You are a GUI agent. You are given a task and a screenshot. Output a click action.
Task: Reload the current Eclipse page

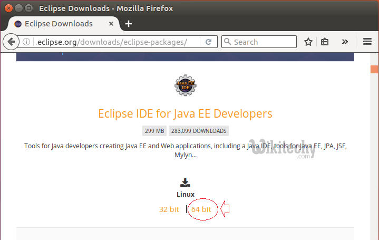coord(209,42)
